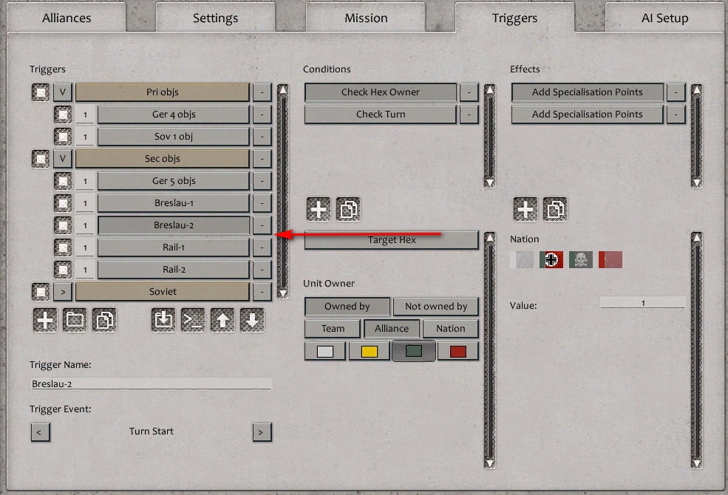Toggle the checkbox beside Breslau-2
Image resolution: width=728 pixels, height=495 pixels.
64,225
